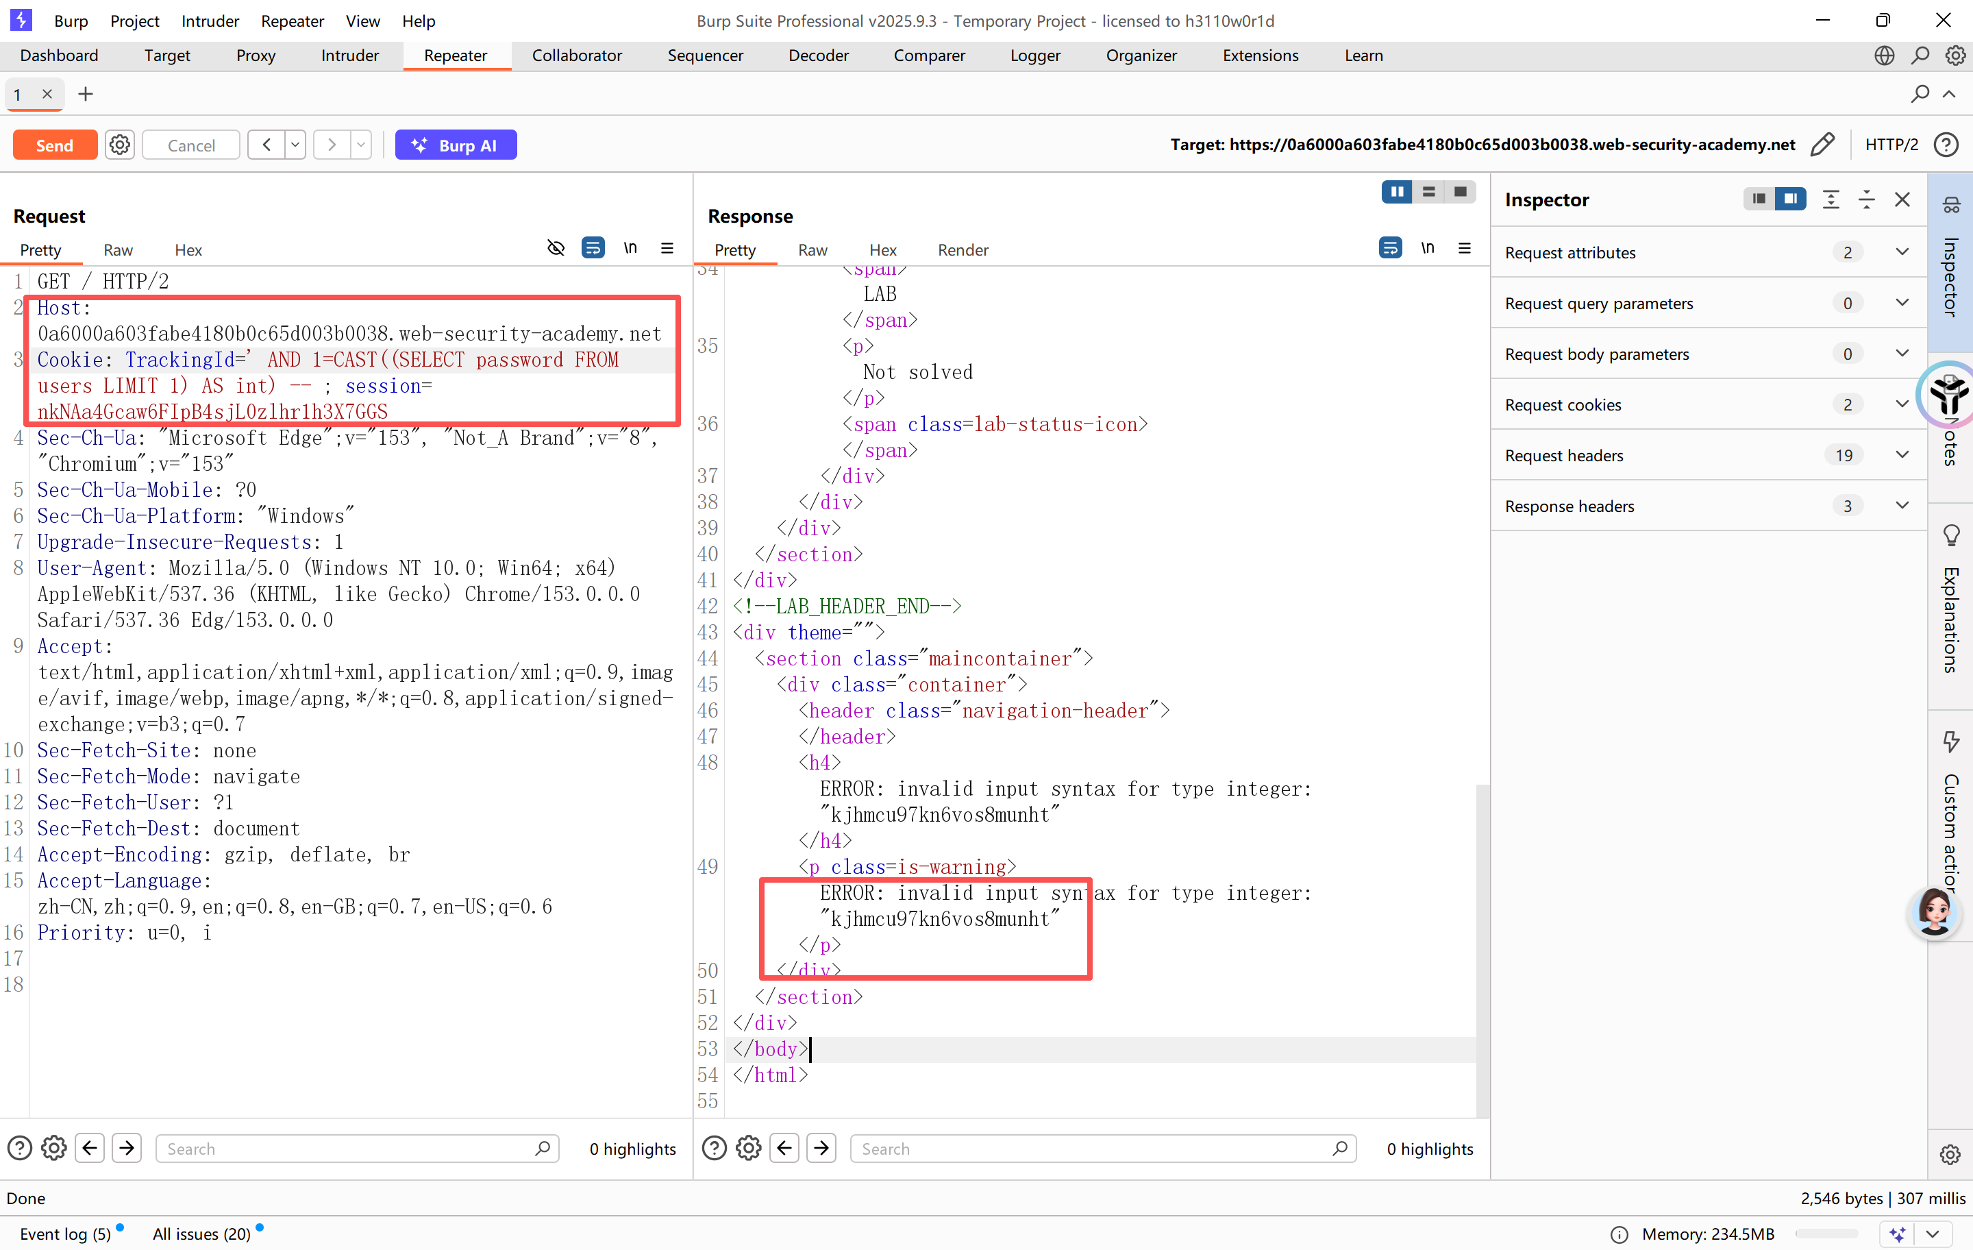The height and width of the screenshot is (1250, 1973).
Task: Open the Repeater help question mark icon
Action: [1947, 145]
